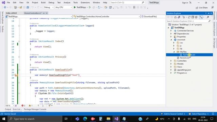Viewport: 217px width, 122px height.
Task: Open File Explorer from the taskbar
Action: pyautogui.click(x=108, y=119)
